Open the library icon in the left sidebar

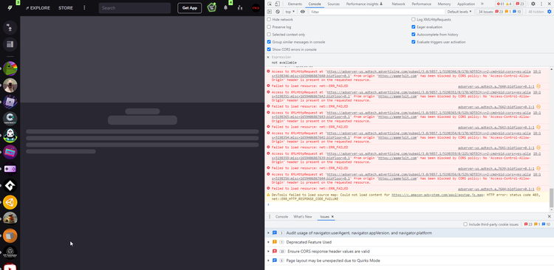[10, 44]
